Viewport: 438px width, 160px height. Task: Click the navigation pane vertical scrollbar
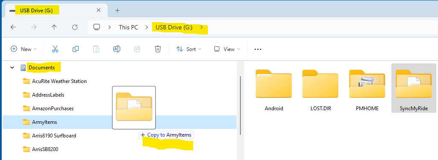(x=240, y=105)
